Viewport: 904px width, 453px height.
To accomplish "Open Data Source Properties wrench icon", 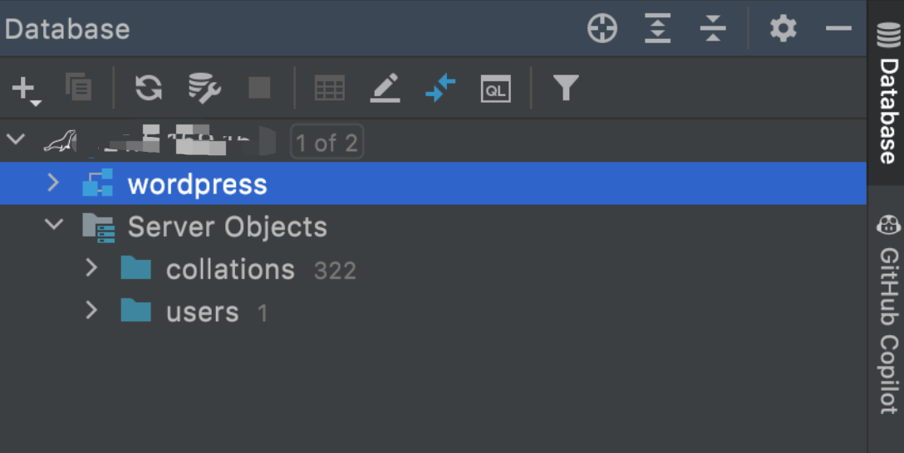I will click(x=204, y=87).
